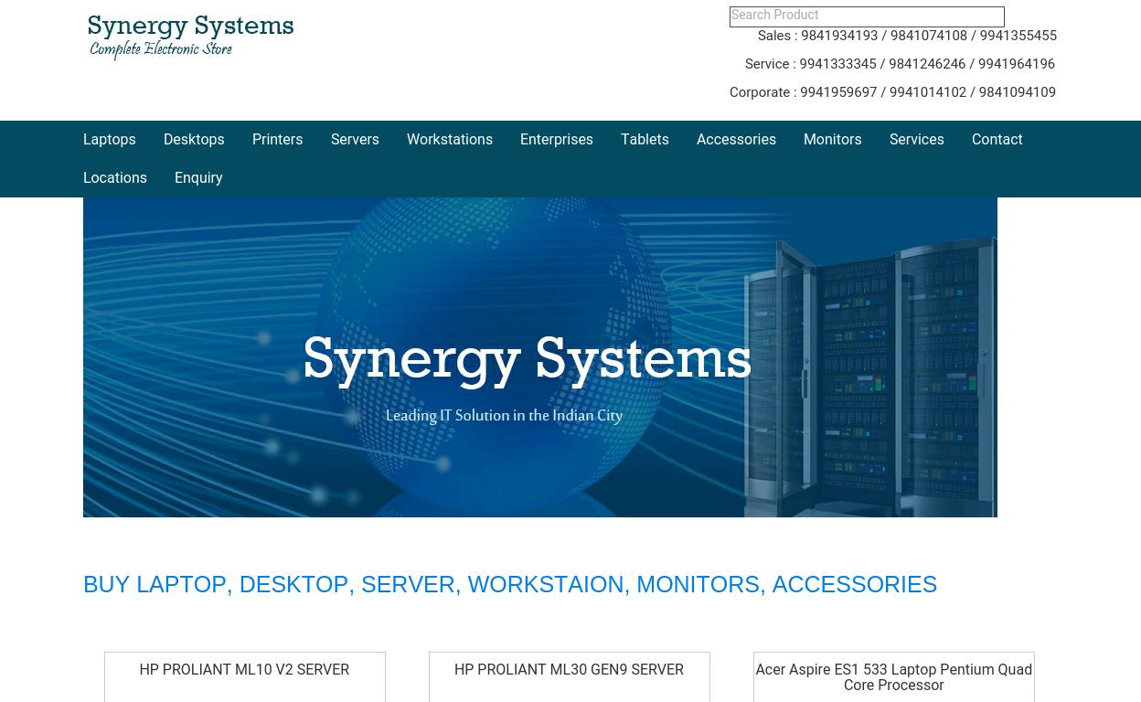Go to Monitors in the nav bar
The height and width of the screenshot is (702, 1141).
pos(832,140)
